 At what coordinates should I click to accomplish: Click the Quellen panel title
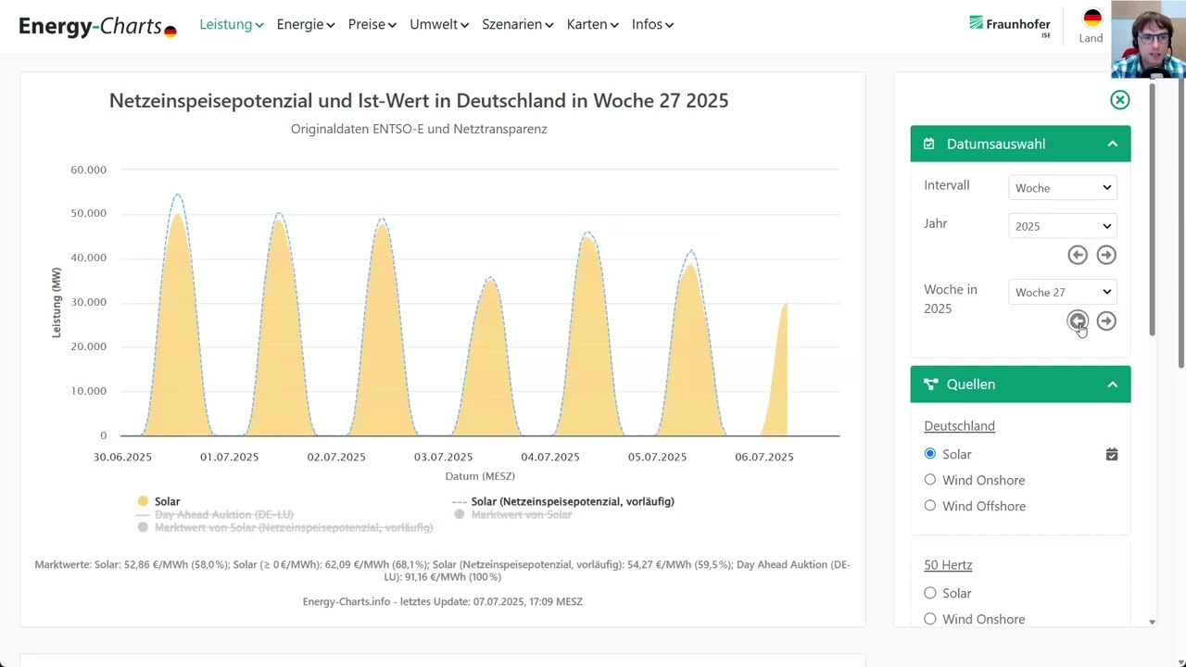(x=971, y=384)
